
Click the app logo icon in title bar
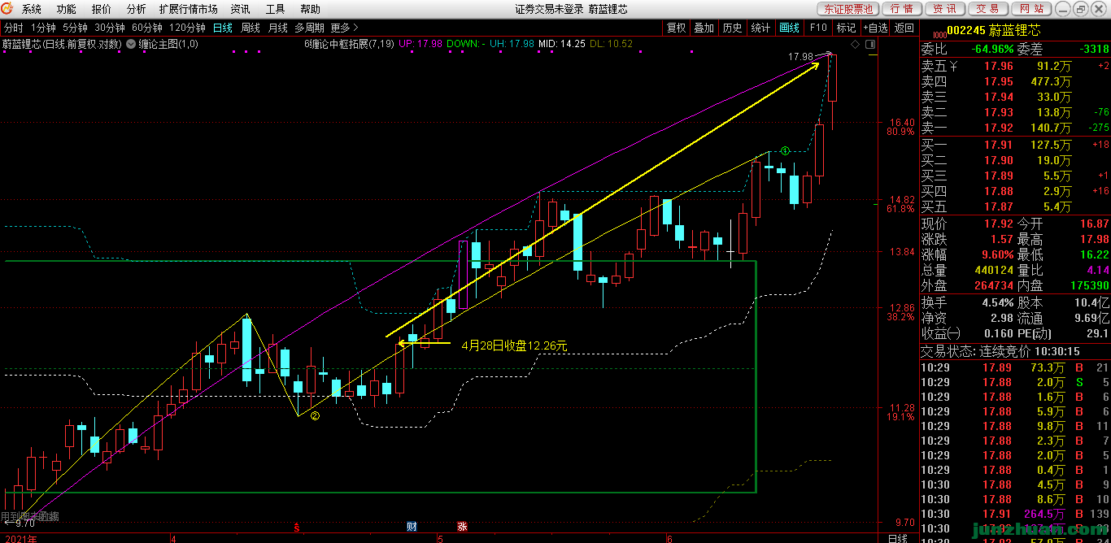(8, 9)
